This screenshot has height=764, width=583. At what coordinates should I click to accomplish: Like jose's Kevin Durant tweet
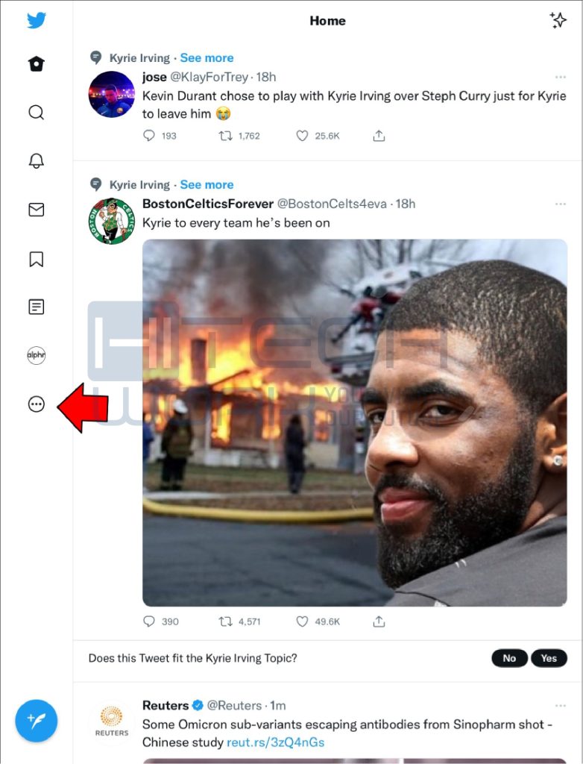point(302,136)
